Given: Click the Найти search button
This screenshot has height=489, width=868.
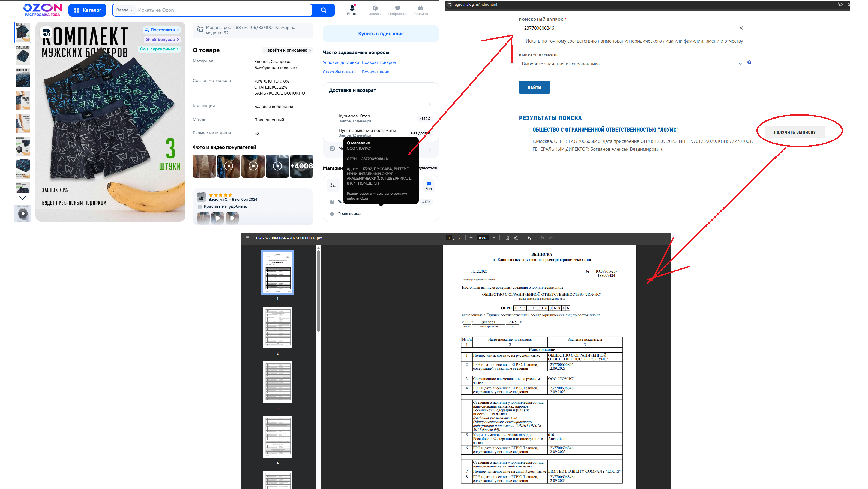Looking at the screenshot, I should click(x=534, y=87).
